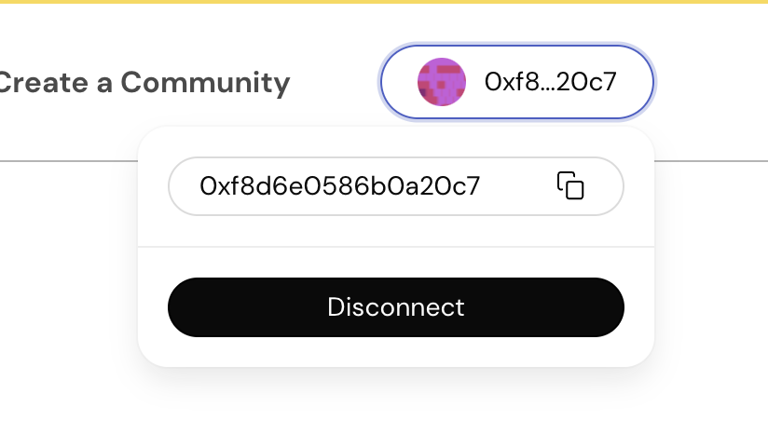
Task: Click the identicon beside 0xf8...20c7
Action: tap(441, 82)
